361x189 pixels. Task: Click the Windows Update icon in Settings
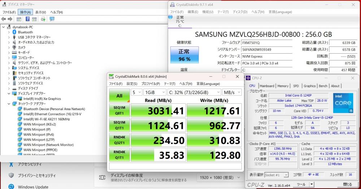pyautogui.click(x=11, y=186)
